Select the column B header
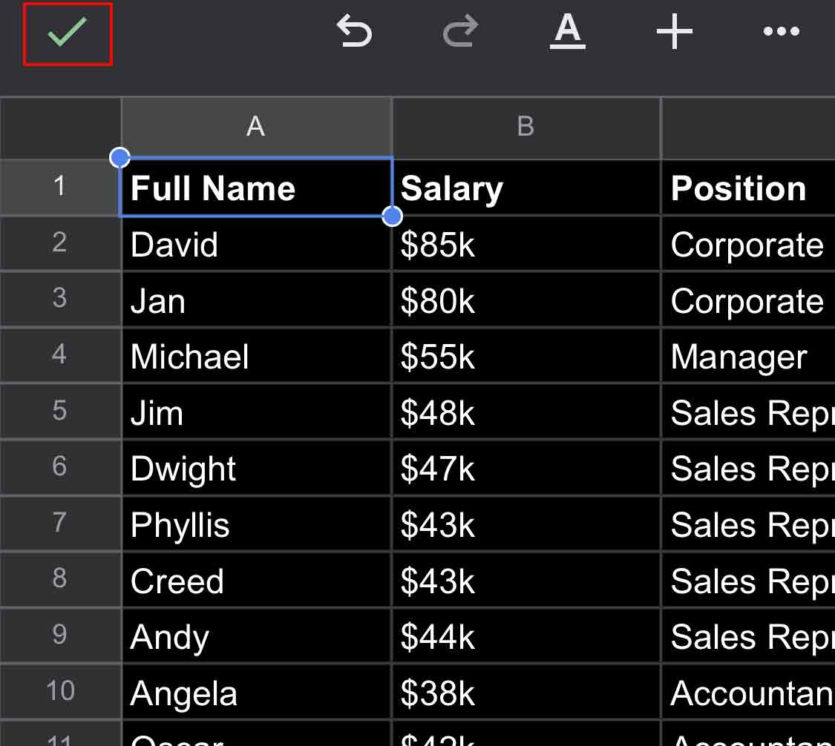835x746 pixels. click(525, 127)
